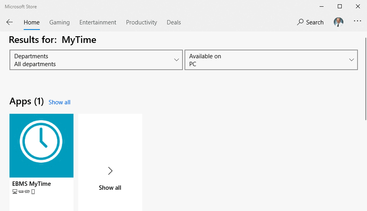Screen dimensions: 367x211
Task: Open the Entertainment tab
Action: [x=98, y=22]
